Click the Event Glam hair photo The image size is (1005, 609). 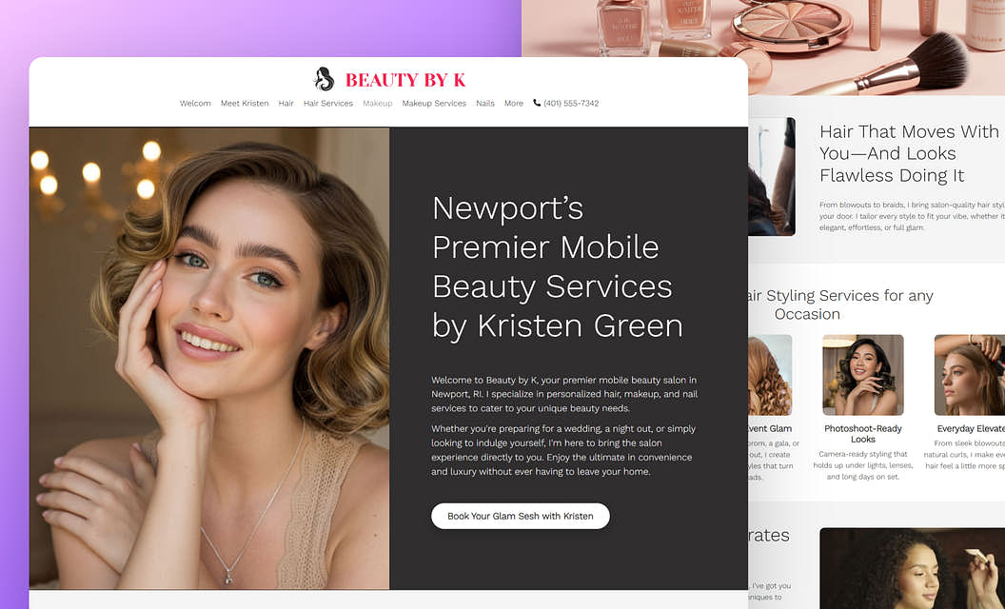pos(771,375)
